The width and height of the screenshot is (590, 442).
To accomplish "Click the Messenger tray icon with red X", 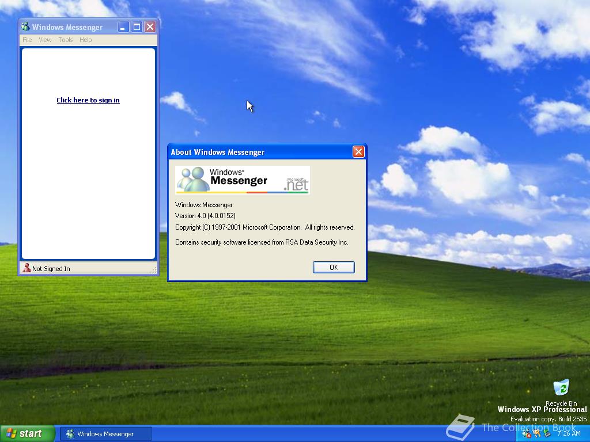I will point(527,434).
